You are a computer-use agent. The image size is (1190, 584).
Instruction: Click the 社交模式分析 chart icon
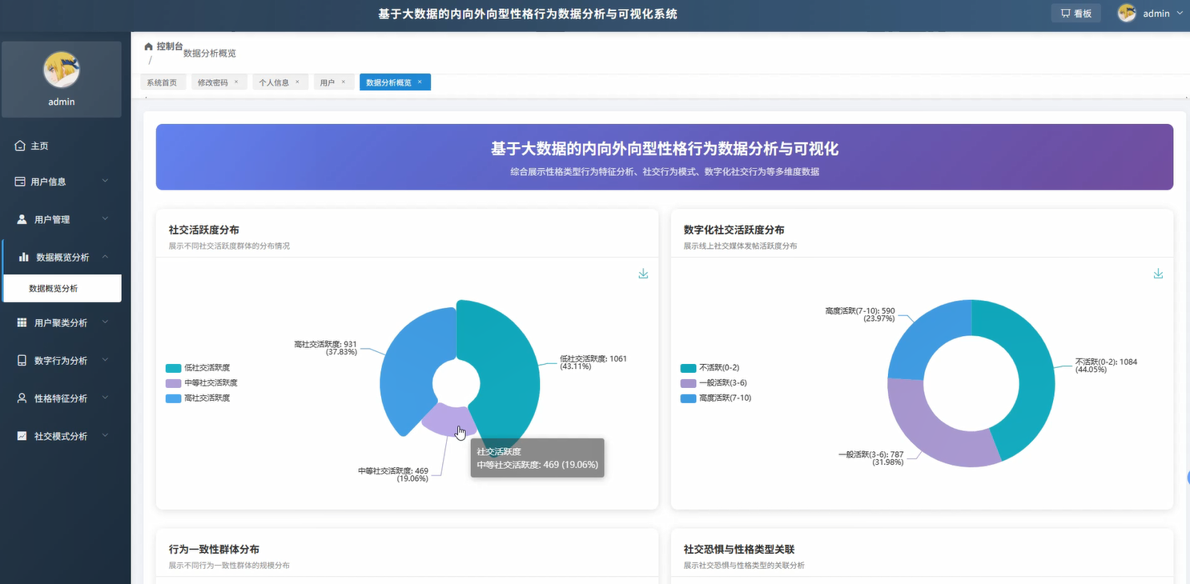22,436
